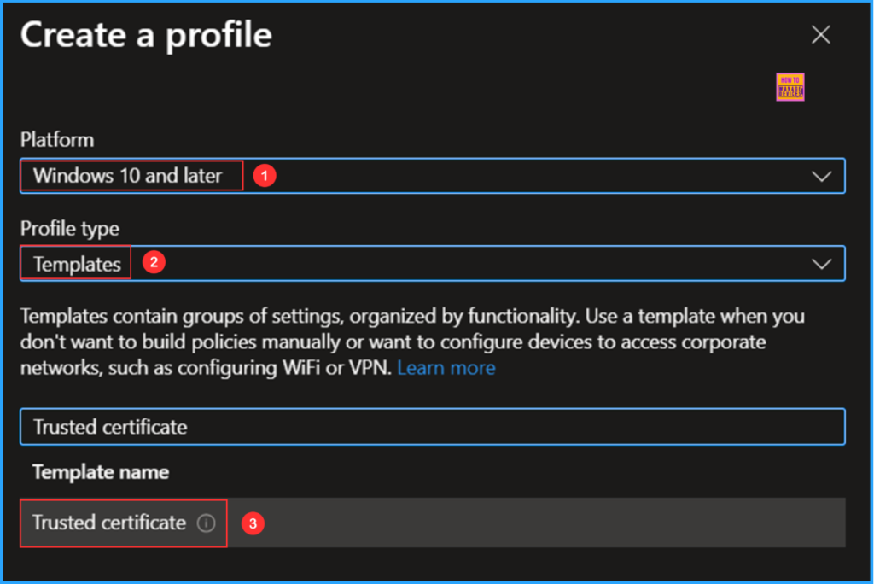This screenshot has width=874, height=584.
Task: Select the Windows 10 and later platform value
Action: tap(128, 176)
